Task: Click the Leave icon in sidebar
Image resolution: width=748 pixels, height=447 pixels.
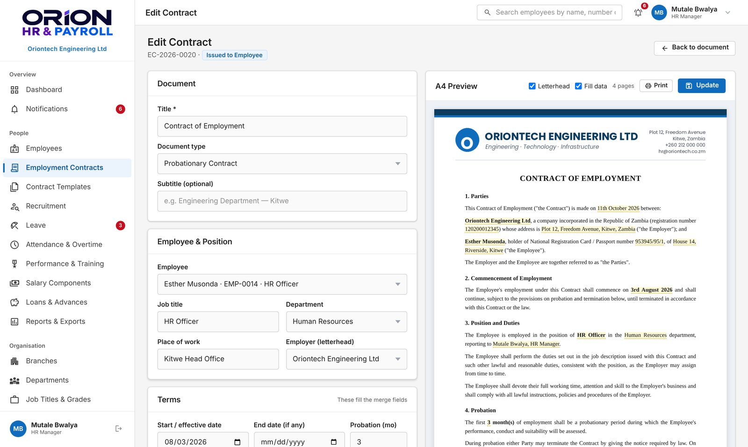Action: pyautogui.click(x=14, y=225)
